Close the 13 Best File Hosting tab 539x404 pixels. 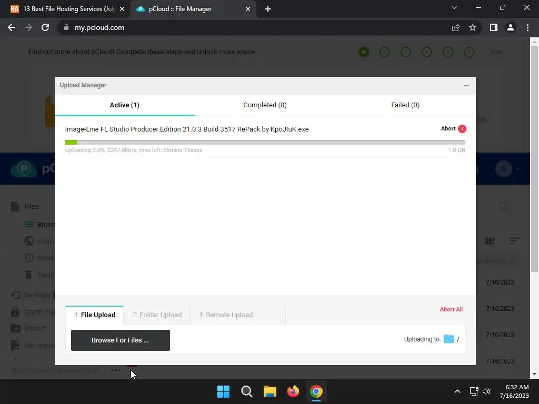(x=122, y=9)
